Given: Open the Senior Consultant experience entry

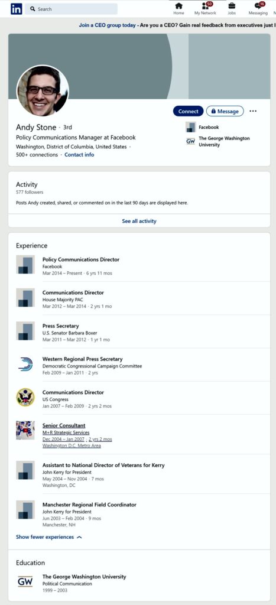Looking at the screenshot, I should click(x=64, y=425).
